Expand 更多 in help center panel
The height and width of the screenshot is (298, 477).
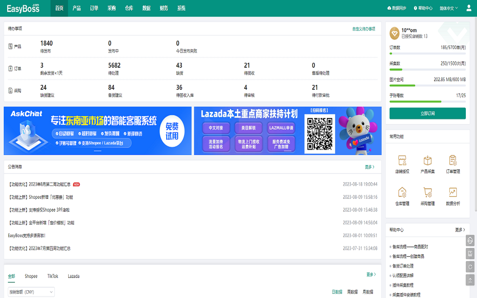(460, 230)
